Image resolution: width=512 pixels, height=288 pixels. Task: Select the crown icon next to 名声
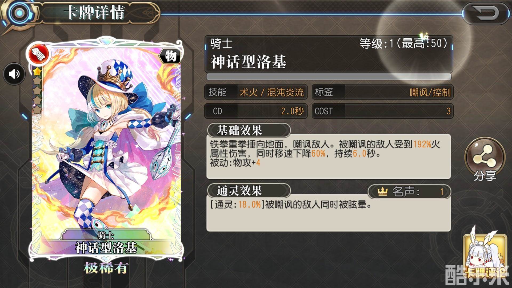(x=382, y=191)
